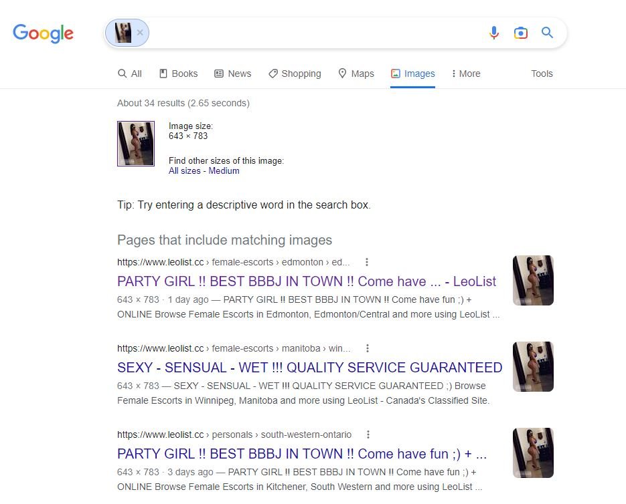This screenshot has width=626, height=504.
Task: Open three-dot menu for the Edmonton result
Action: tap(366, 262)
